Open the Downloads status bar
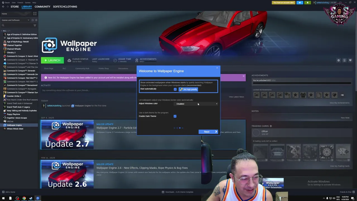357x201 pixels. pos(178,192)
